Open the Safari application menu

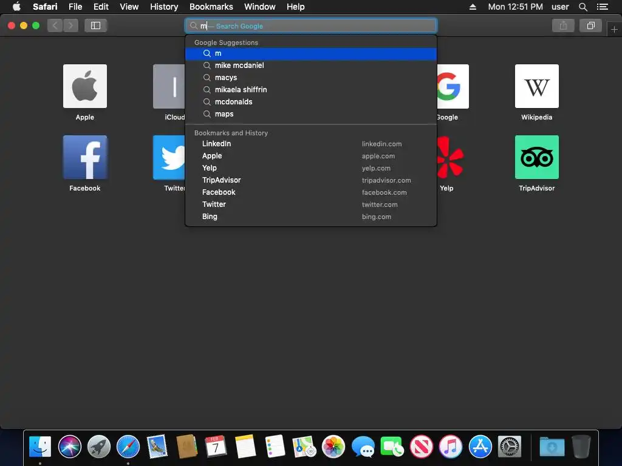(x=45, y=7)
